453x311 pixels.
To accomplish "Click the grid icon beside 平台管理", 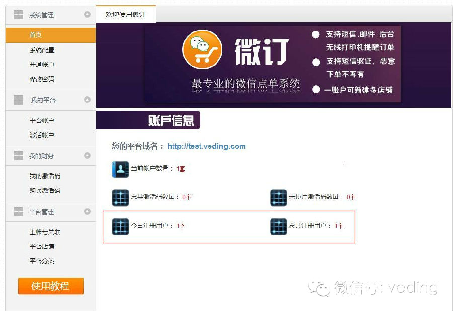I will [x=19, y=211].
